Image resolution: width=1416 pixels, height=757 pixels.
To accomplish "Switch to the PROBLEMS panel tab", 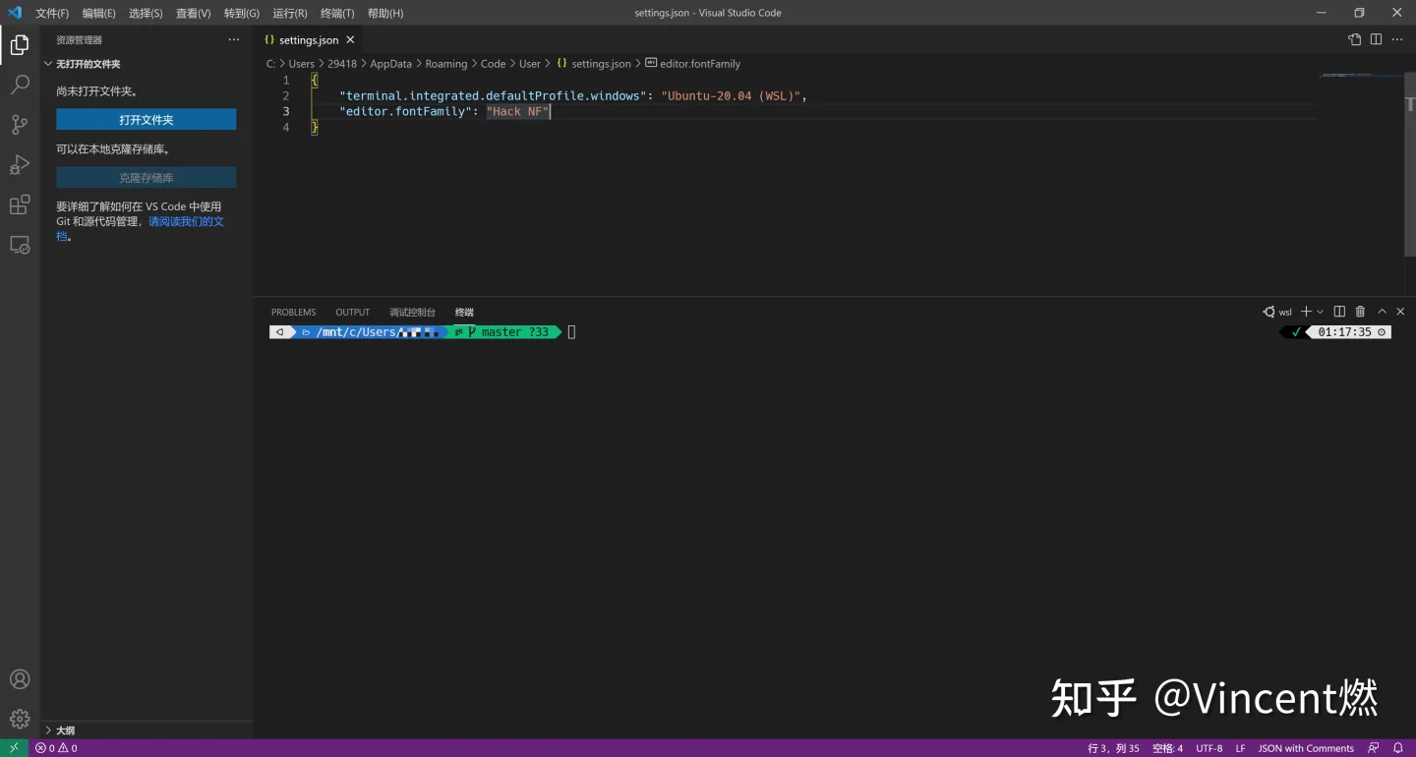I will [294, 312].
